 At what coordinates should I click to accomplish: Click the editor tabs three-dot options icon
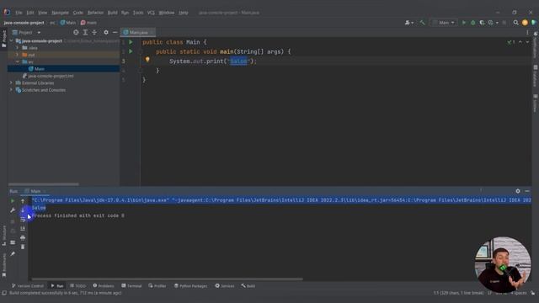pyautogui.click(x=527, y=32)
